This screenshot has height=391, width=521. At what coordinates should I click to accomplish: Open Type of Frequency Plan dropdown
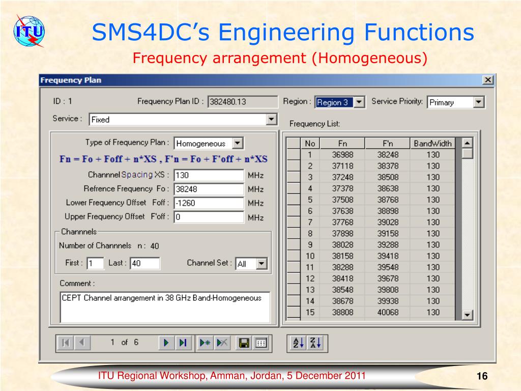[238, 143]
